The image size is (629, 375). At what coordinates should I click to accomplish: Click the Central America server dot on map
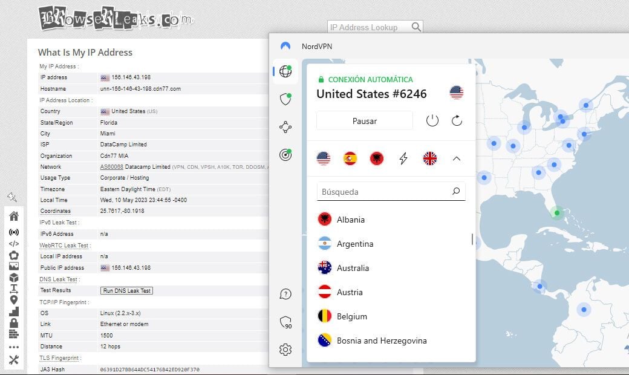539,286
